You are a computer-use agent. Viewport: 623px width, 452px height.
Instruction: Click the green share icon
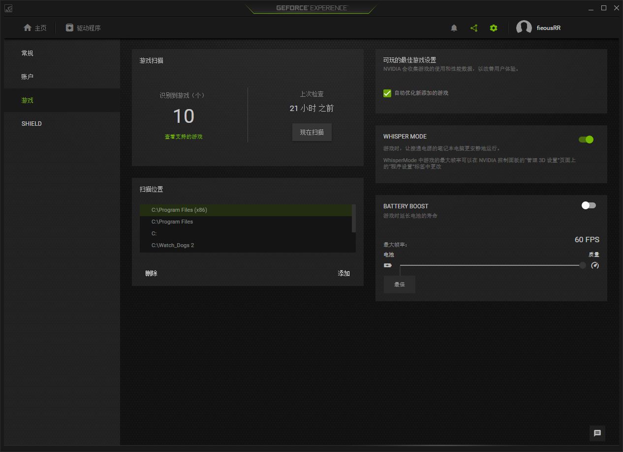(474, 28)
